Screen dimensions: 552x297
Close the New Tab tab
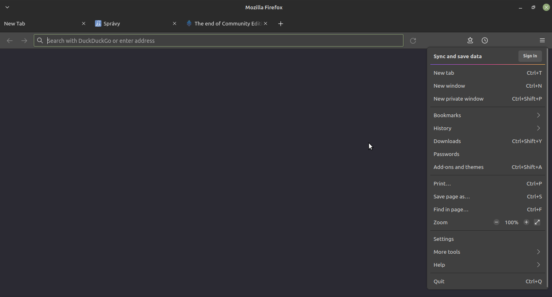tap(84, 23)
